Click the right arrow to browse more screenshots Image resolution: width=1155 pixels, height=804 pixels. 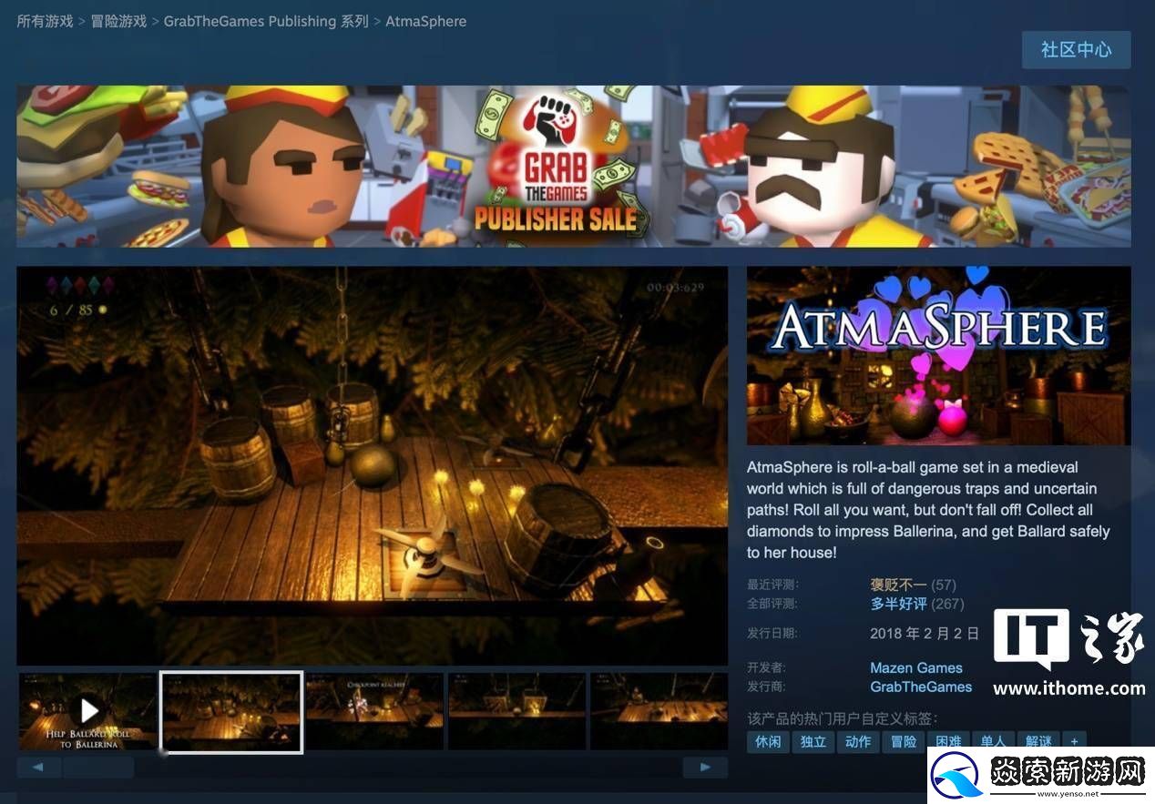705,767
